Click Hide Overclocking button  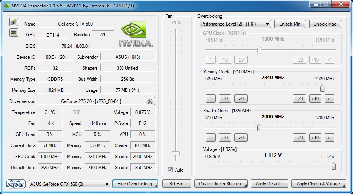click(135, 184)
